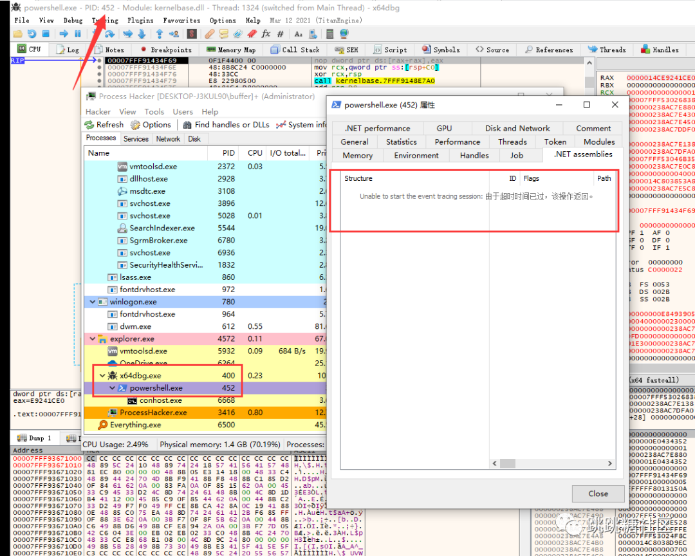Open the Bookmarks toolbar icon
The image size is (695, 556).
tap(252, 33)
